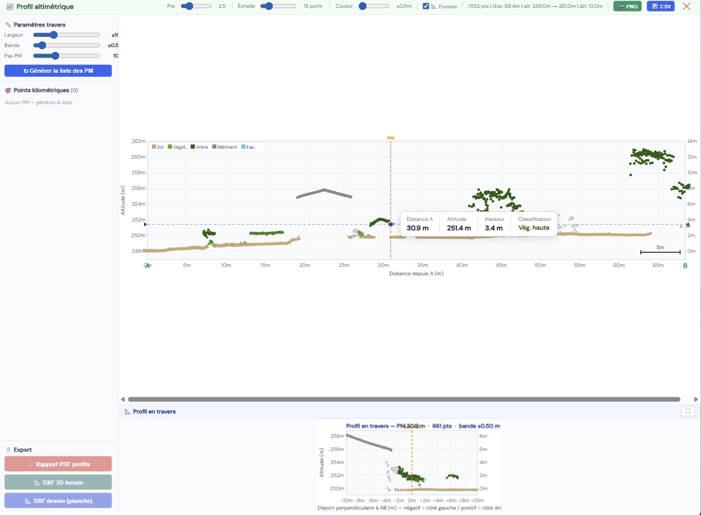Export the DXF 3D terrain file
This screenshot has width=701, height=515.
click(58, 482)
